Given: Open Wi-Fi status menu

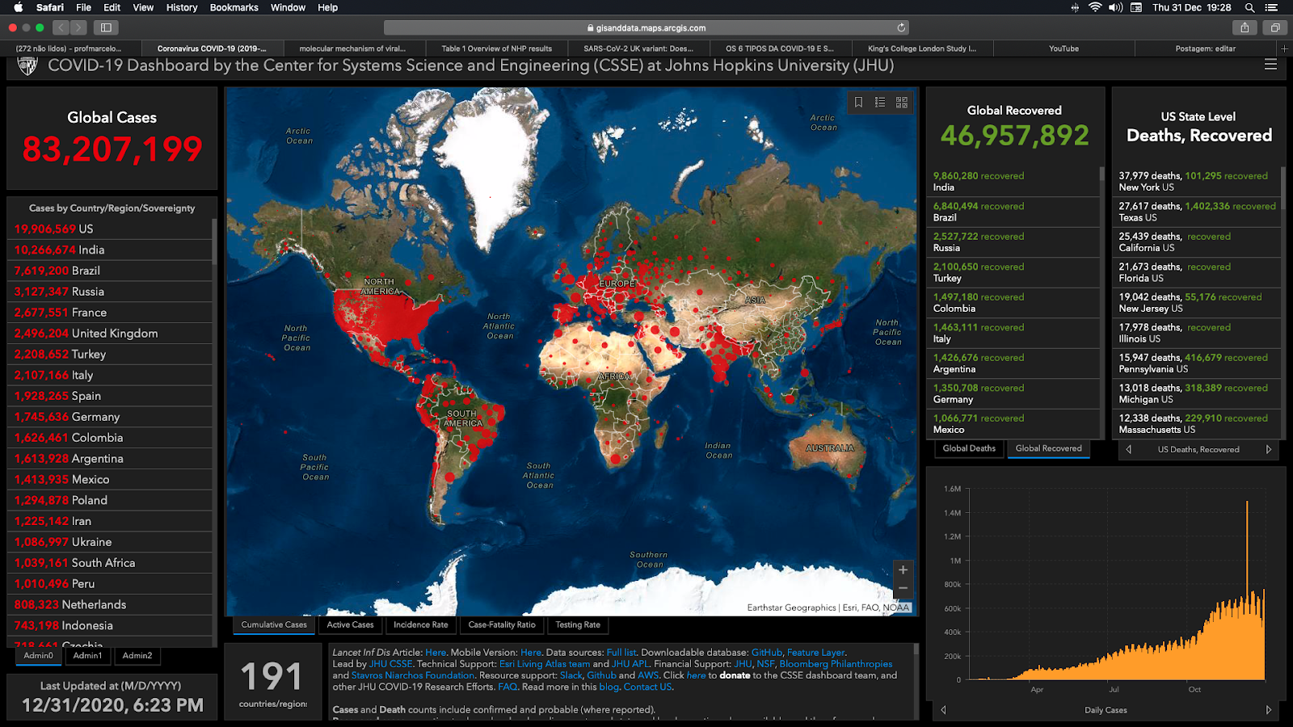Looking at the screenshot, I should (1095, 7).
